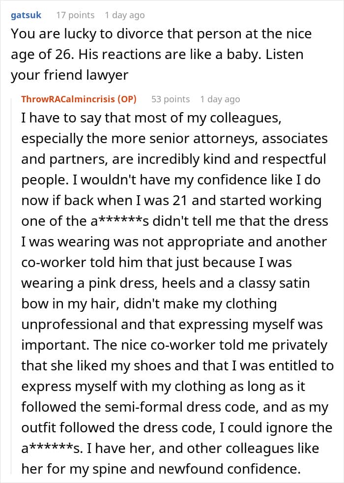Click the phrase 'The nice co-worker told me privately'
Screen dimensions: 344x483
point(210,345)
